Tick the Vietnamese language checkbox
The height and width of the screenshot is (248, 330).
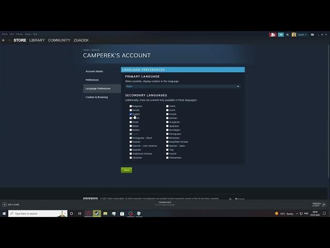pos(167,158)
